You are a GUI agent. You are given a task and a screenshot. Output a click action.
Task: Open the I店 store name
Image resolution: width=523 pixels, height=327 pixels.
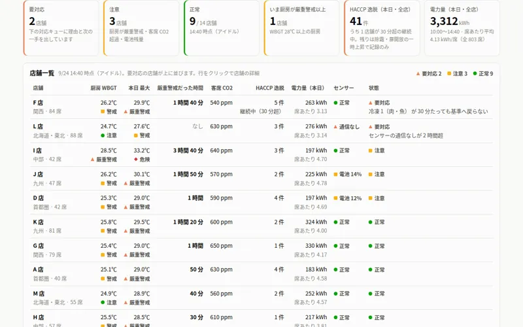pyautogui.click(x=37, y=150)
